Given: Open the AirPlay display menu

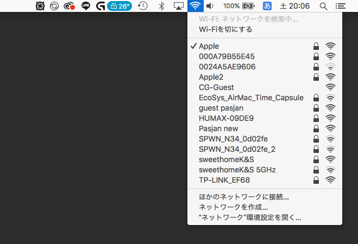Looking at the screenshot, I should pos(178,6).
